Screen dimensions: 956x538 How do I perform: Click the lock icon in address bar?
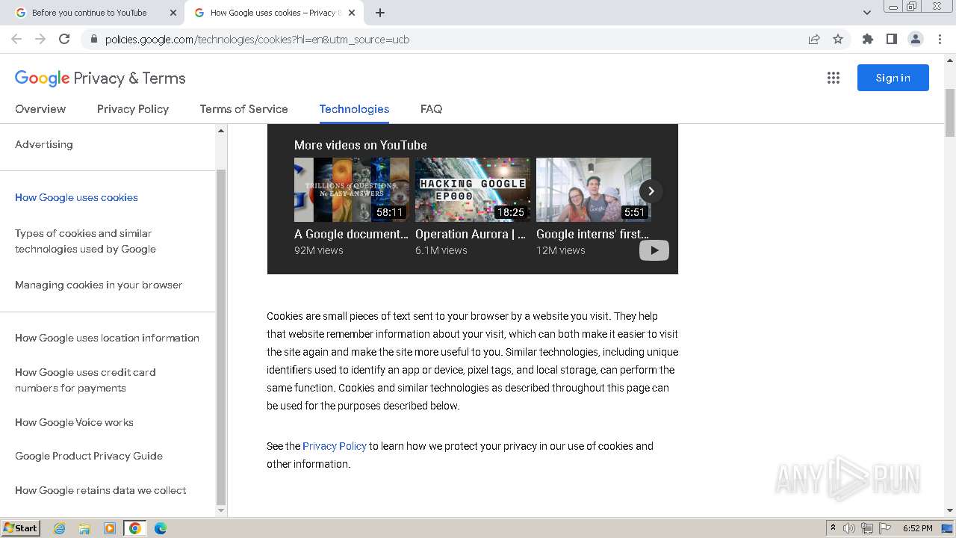pos(93,40)
